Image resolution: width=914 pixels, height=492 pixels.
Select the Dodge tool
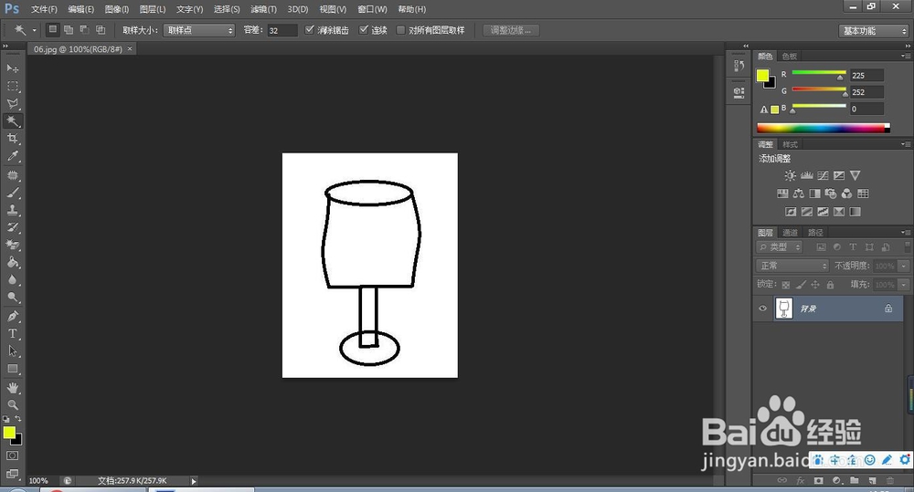[x=12, y=298]
